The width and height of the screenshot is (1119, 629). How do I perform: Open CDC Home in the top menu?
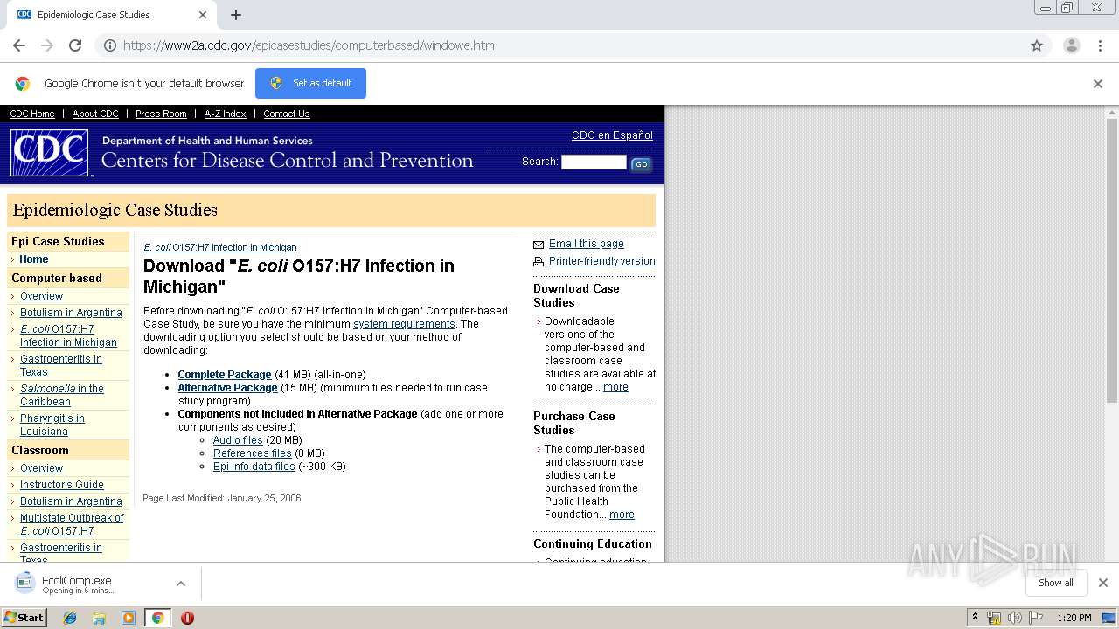click(32, 114)
